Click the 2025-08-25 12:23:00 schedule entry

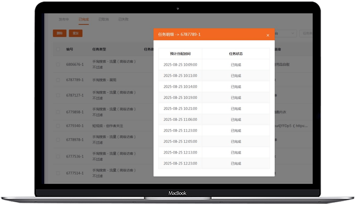click(x=180, y=163)
